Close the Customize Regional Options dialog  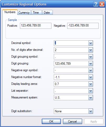click(102, 4)
